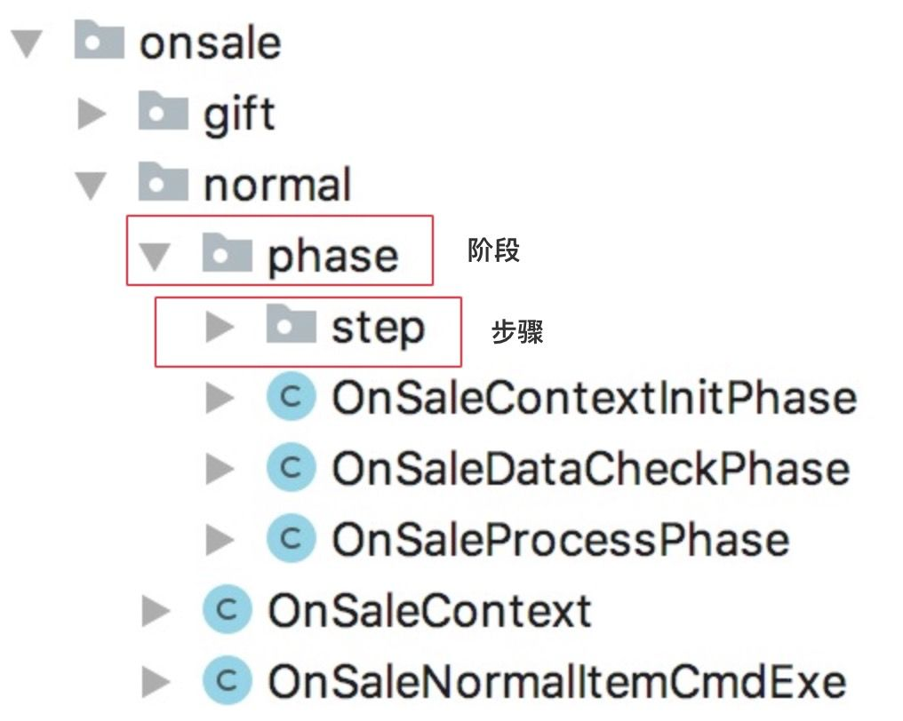Click the onsale package folder icon
The height and width of the screenshot is (721, 903).
click(99, 39)
